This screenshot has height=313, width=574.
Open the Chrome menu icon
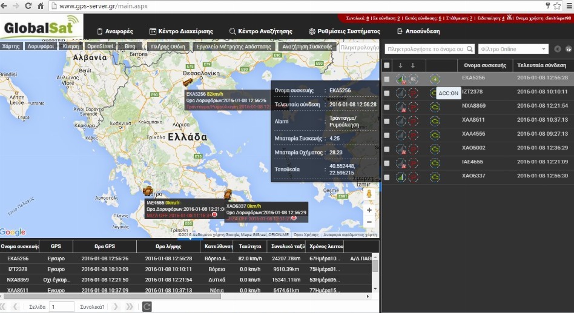click(x=569, y=6)
